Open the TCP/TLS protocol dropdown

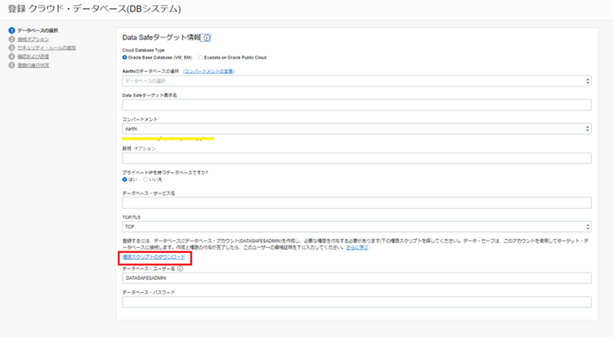pyautogui.click(x=356, y=226)
